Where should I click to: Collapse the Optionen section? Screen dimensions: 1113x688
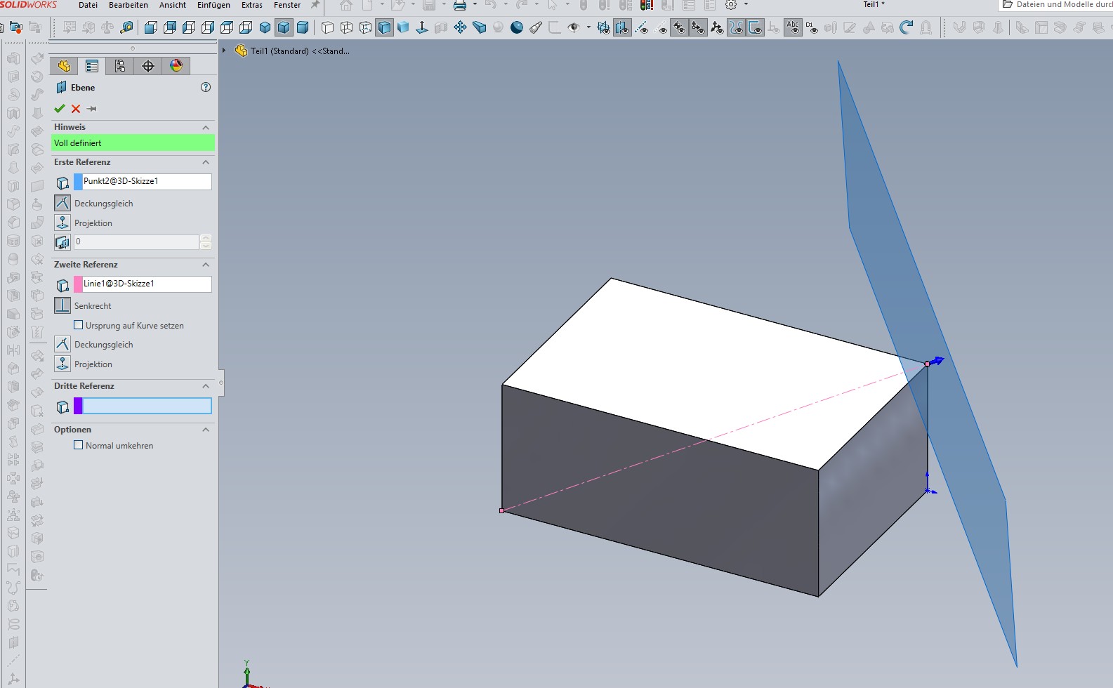pos(206,430)
